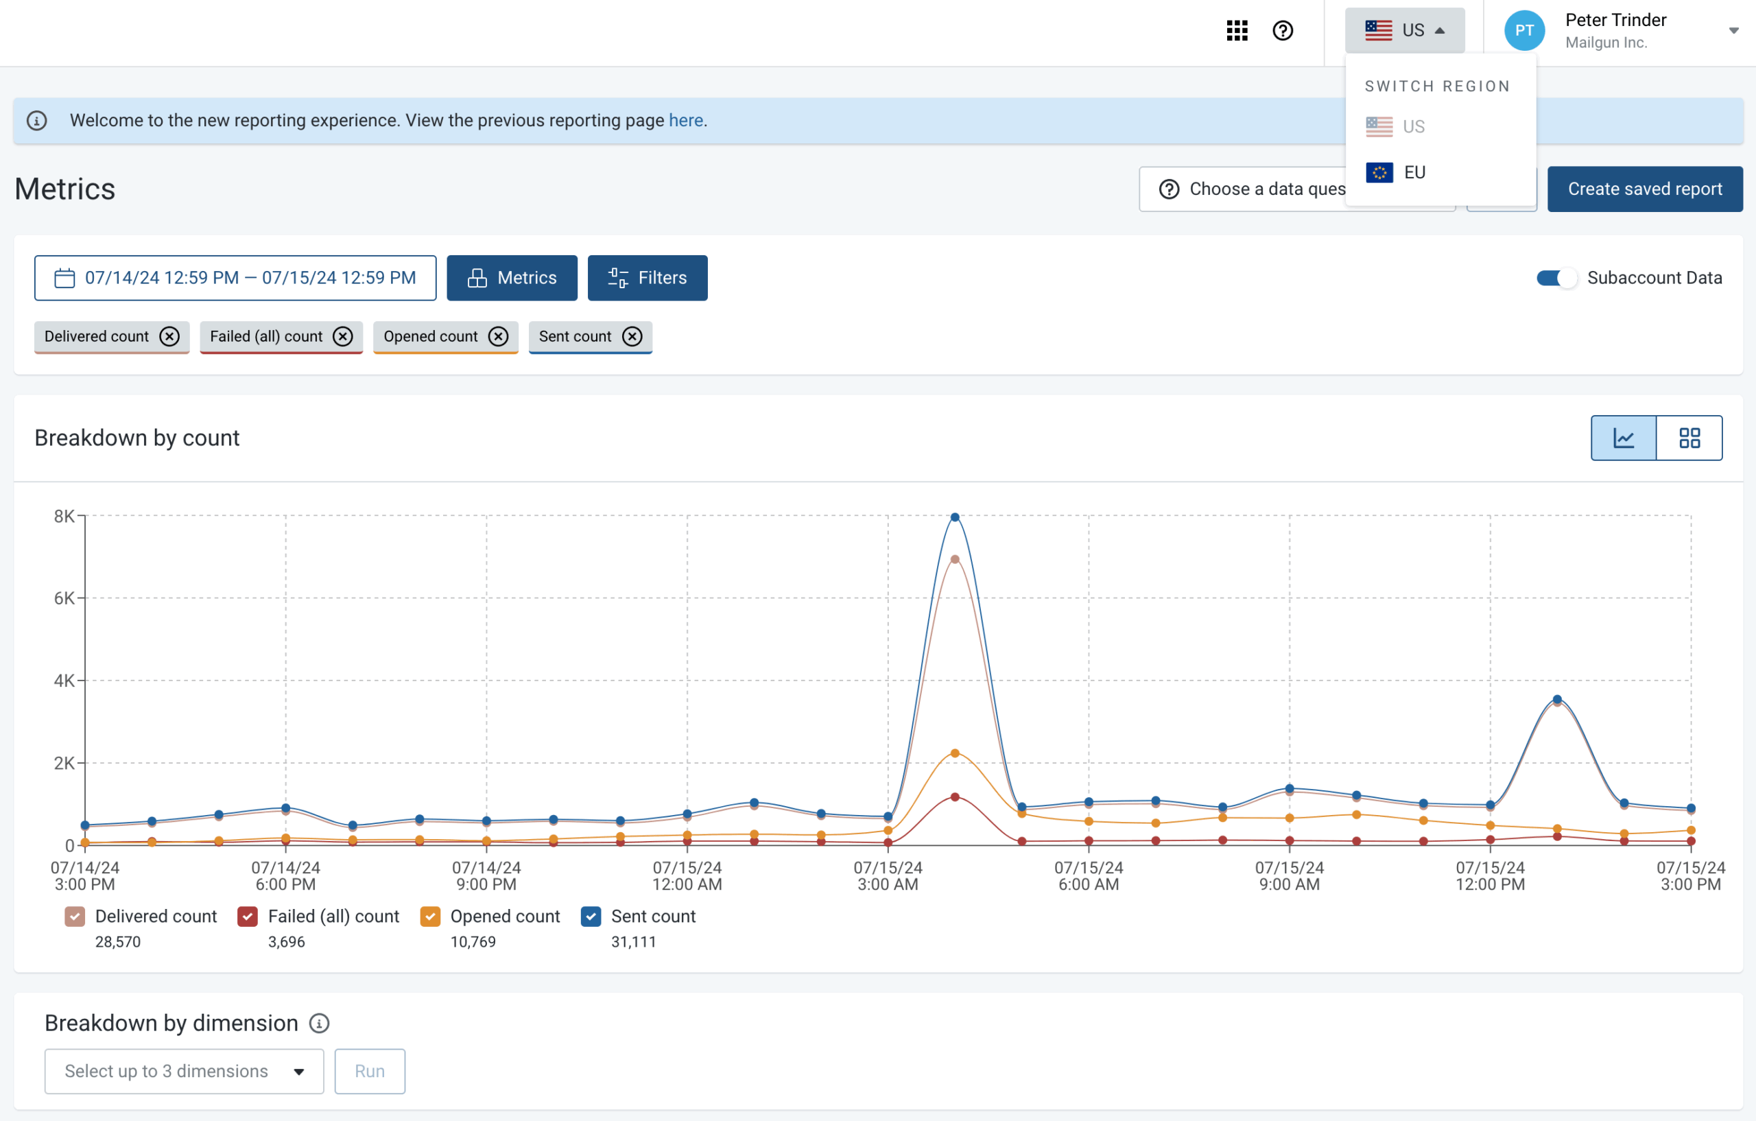Switch to line chart view
The height and width of the screenshot is (1121, 1756).
pos(1624,438)
